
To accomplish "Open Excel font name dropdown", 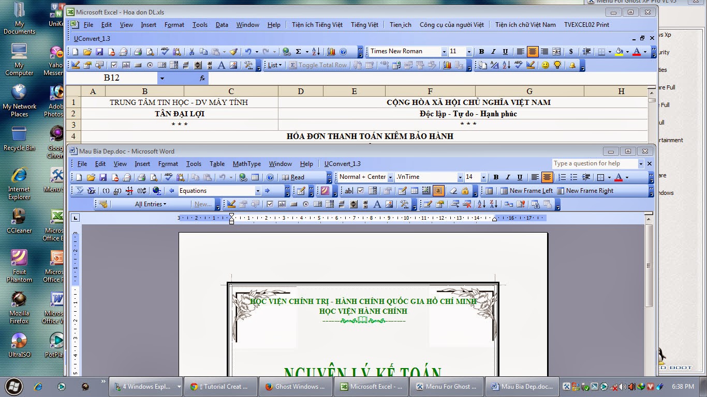I will point(444,52).
